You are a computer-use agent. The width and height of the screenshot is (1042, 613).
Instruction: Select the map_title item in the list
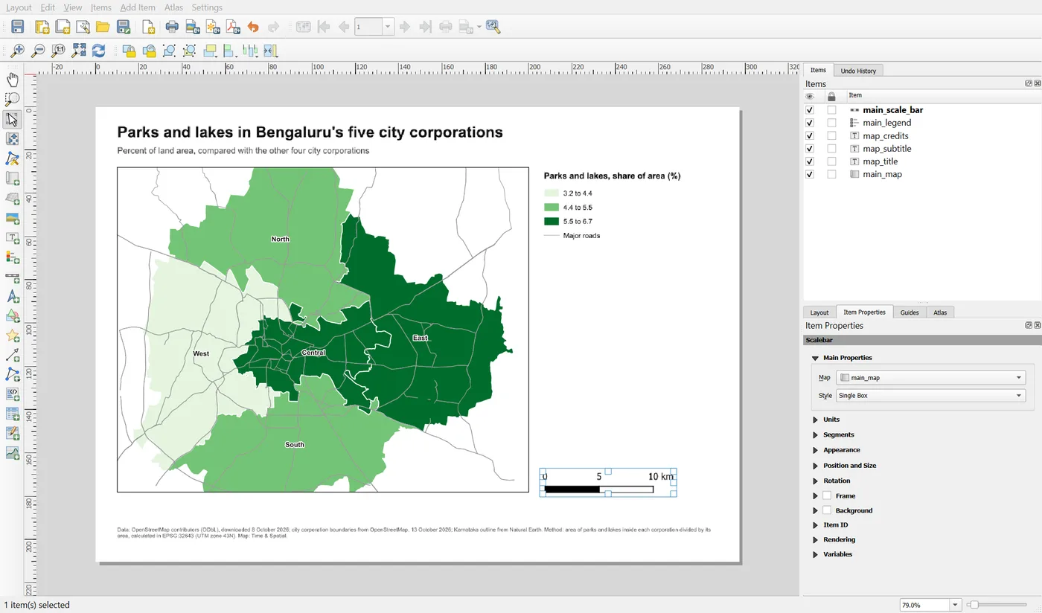(880, 161)
